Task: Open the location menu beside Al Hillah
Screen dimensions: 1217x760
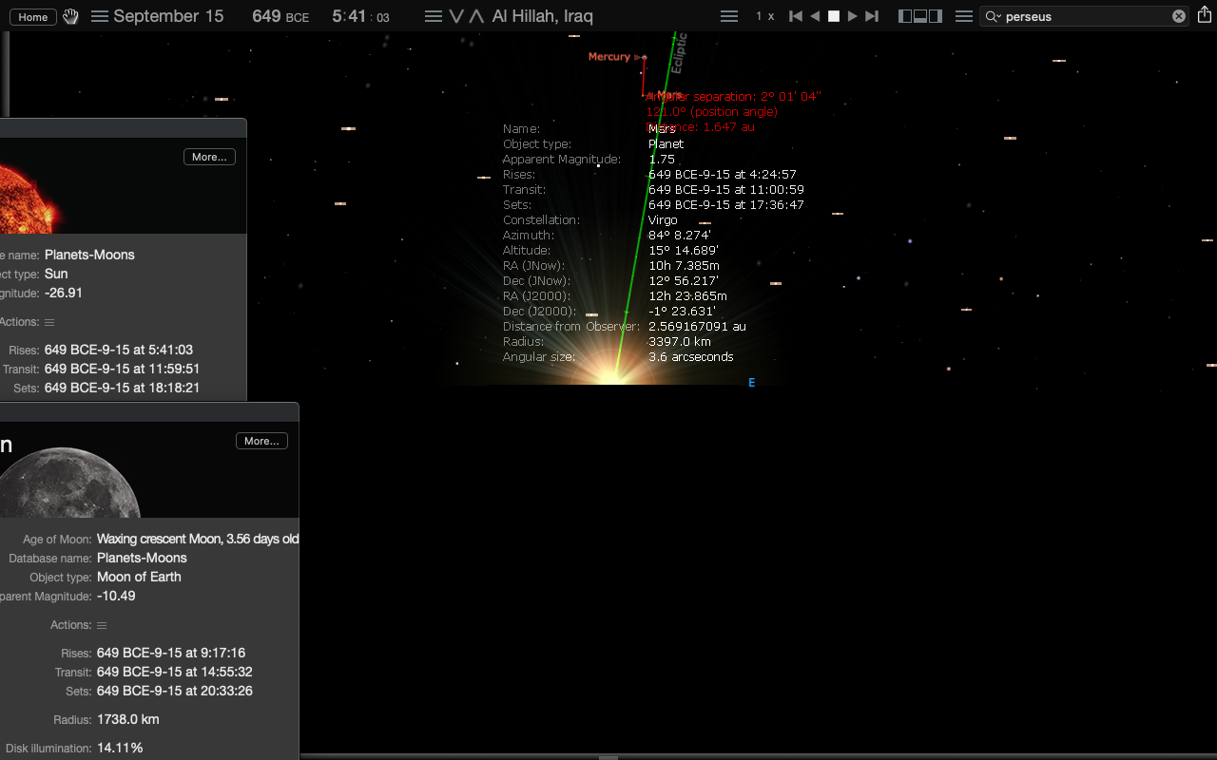Action: pyautogui.click(x=434, y=16)
